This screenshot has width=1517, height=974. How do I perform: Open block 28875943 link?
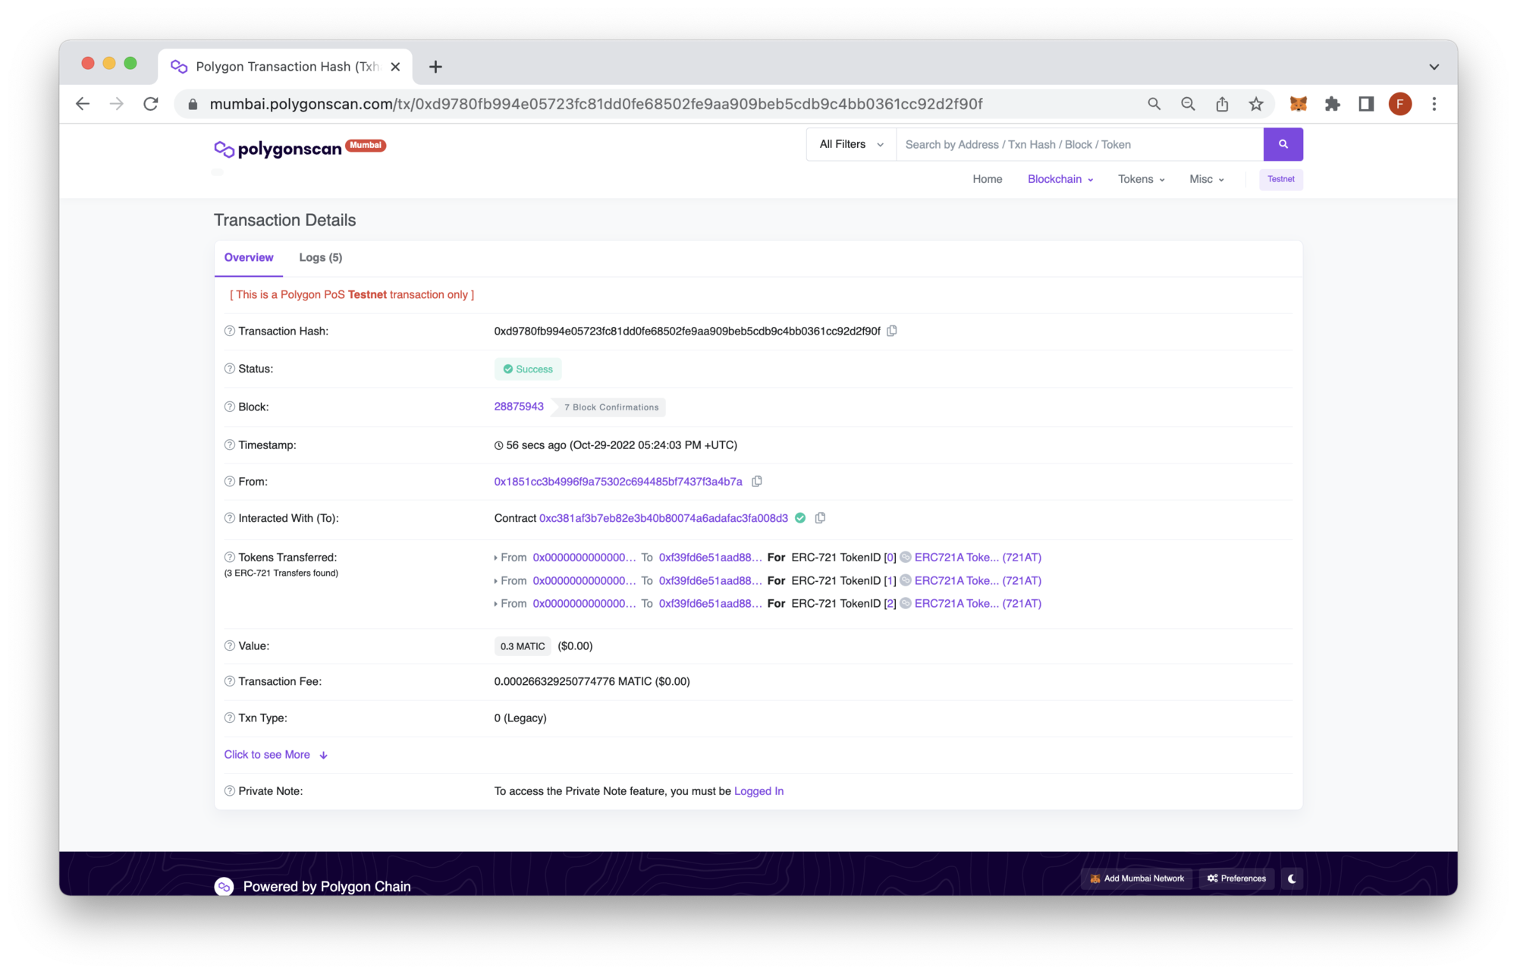click(519, 407)
